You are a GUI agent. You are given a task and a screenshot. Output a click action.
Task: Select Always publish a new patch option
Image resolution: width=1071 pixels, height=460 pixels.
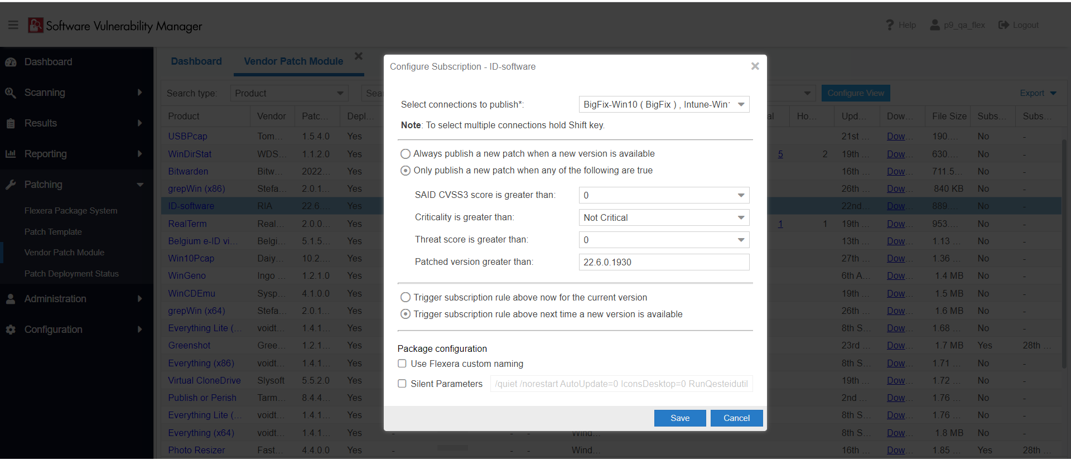click(x=406, y=154)
